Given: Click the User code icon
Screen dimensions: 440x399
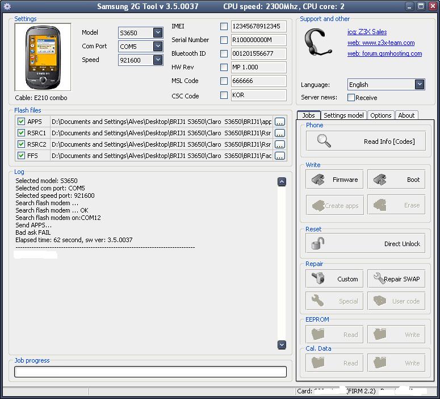Looking at the screenshot, I should click(380, 301).
